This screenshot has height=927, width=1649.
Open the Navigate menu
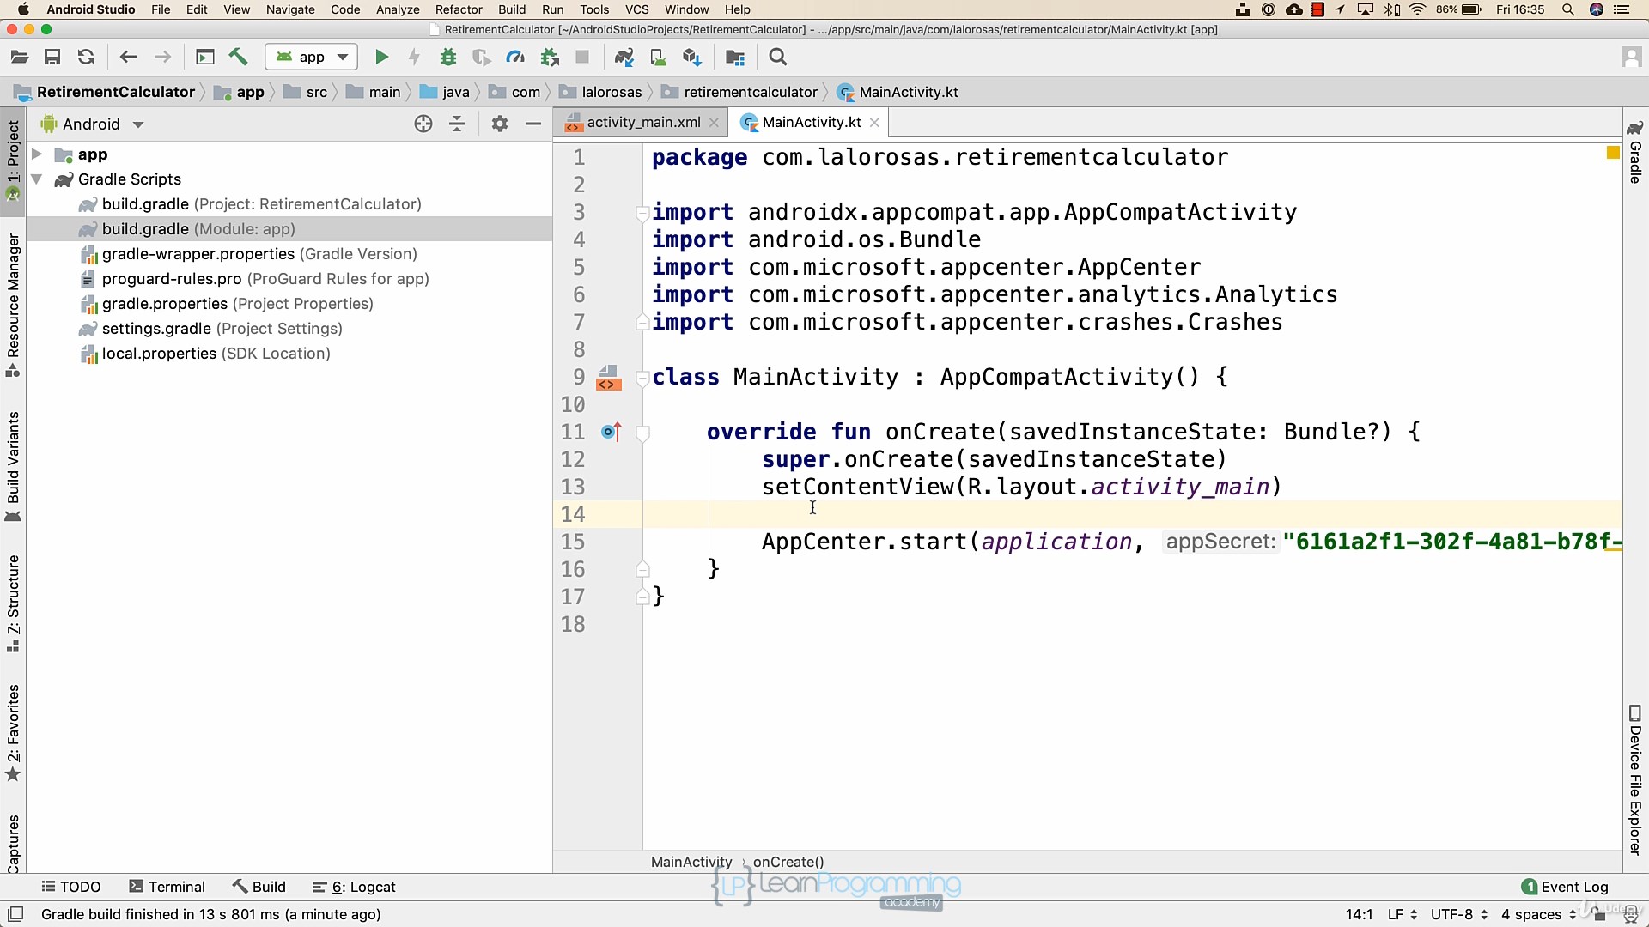[290, 9]
